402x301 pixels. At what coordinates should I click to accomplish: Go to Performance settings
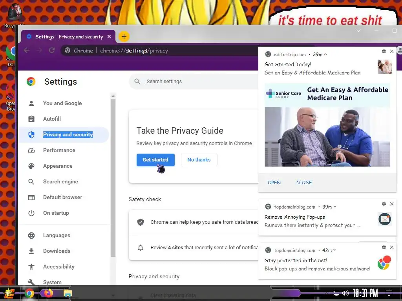coord(59,150)
